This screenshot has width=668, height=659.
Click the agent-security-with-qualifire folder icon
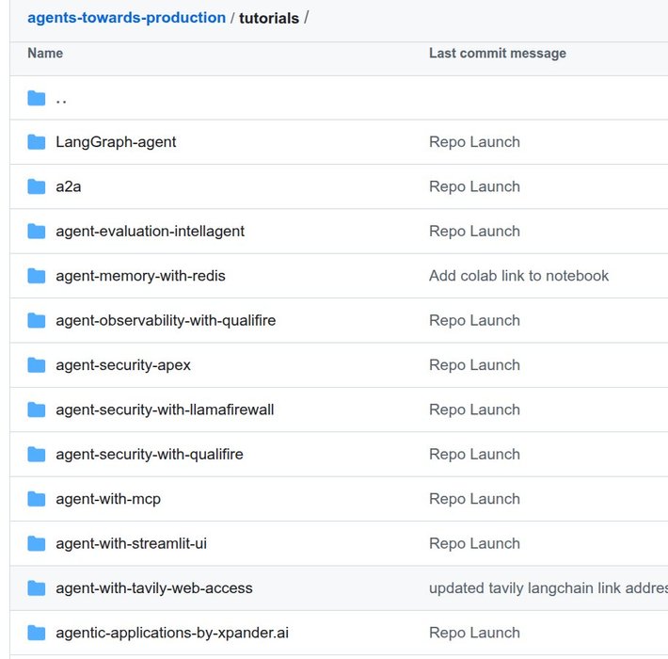(36, 455)
